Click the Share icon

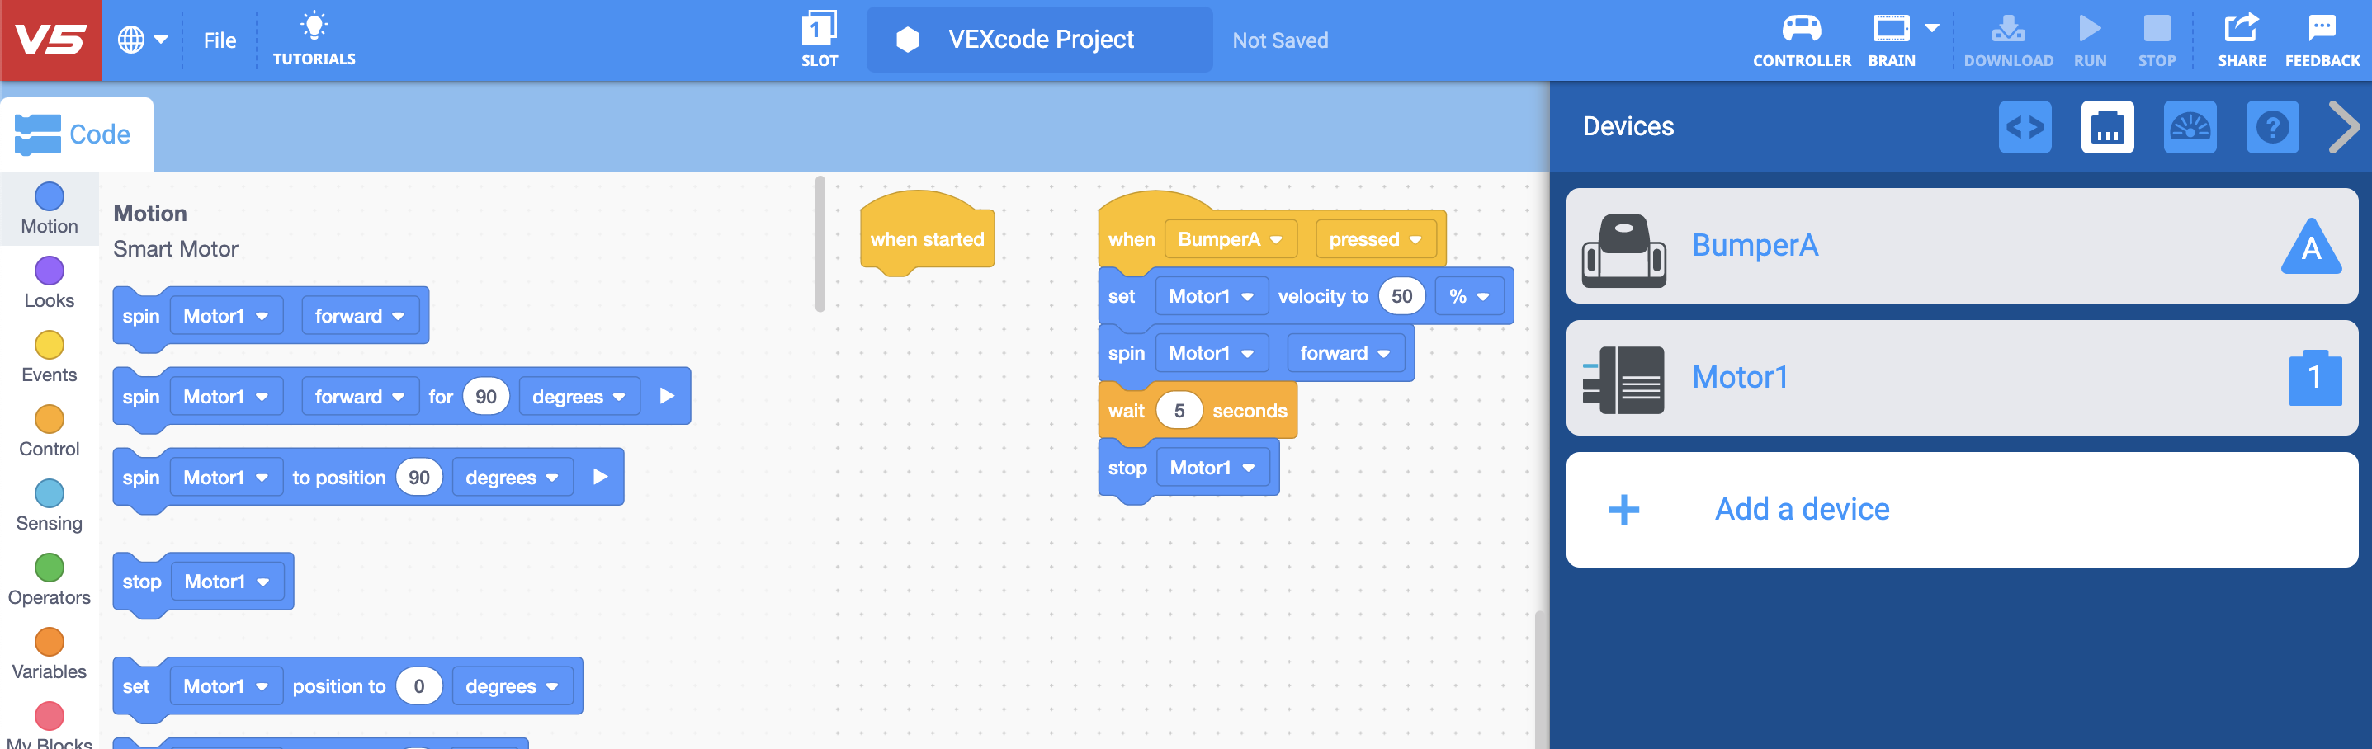tap(2240, 40)
